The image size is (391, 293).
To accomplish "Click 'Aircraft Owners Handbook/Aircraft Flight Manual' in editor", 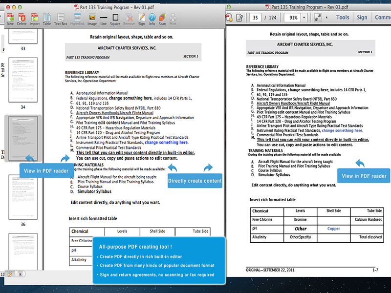I will pyautogui.click(x=115, y=113).
